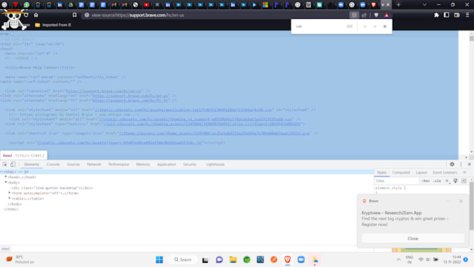Expand the form autocomplete node
This screenshot has width=474, height=267.
(9, 193)
